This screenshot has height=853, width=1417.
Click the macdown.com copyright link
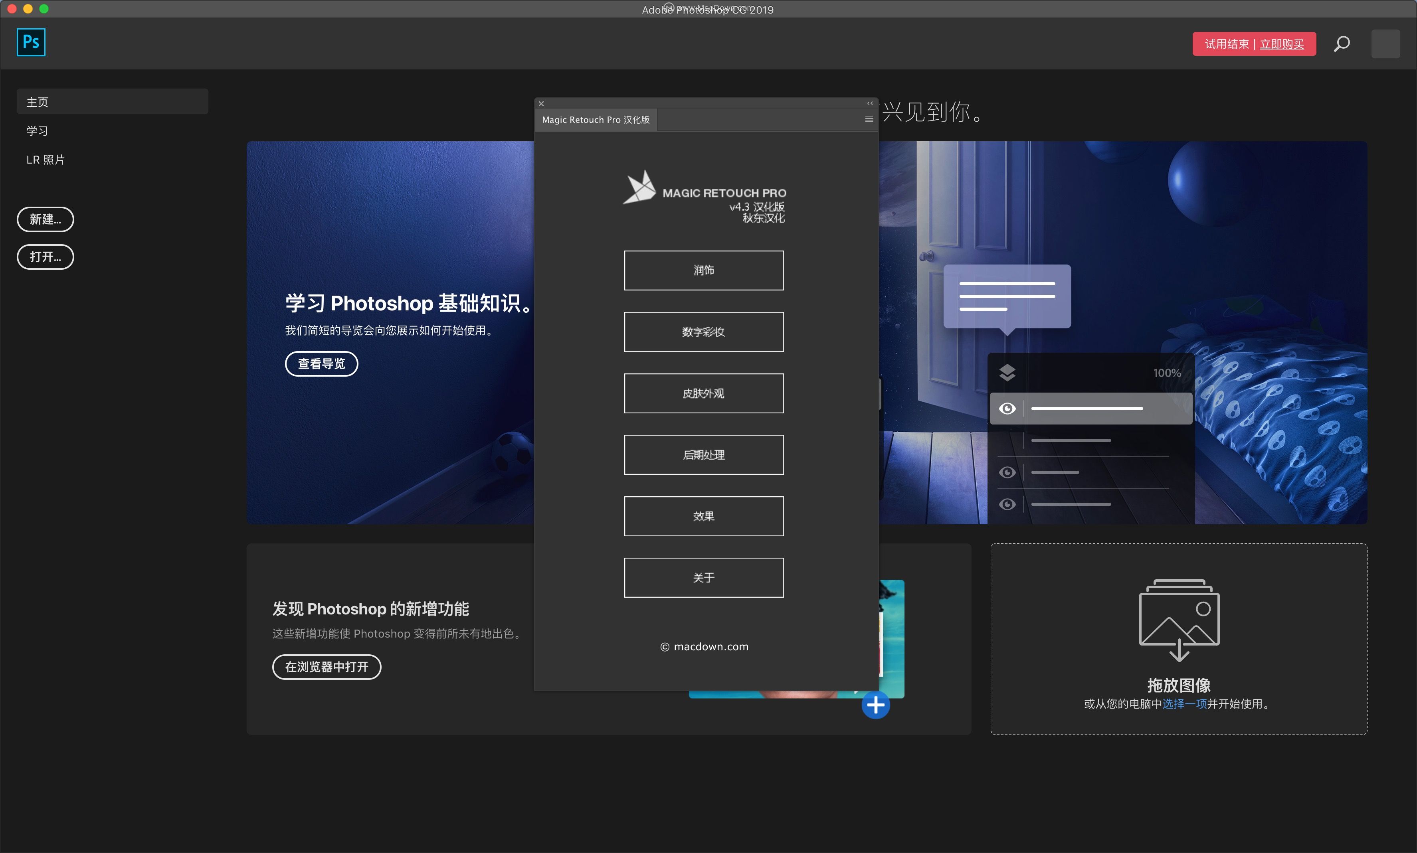click(705, 647)
